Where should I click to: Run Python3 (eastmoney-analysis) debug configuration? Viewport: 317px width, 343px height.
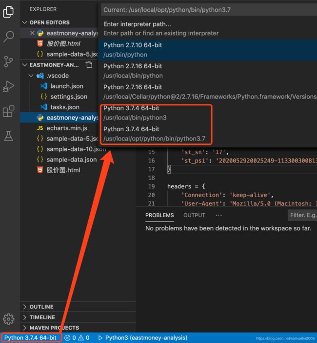point(143,338)
